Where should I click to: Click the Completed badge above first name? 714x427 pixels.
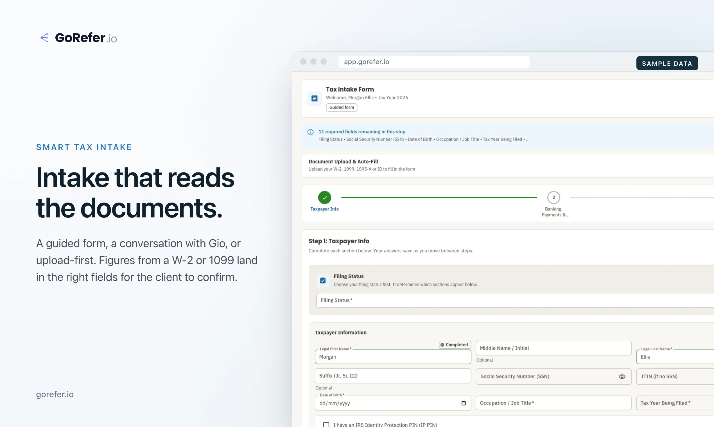coord(455,345)
